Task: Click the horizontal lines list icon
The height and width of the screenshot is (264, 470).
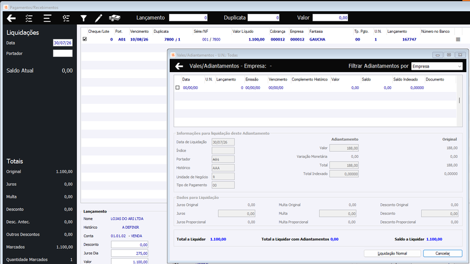Action: [x=47, y=18]
